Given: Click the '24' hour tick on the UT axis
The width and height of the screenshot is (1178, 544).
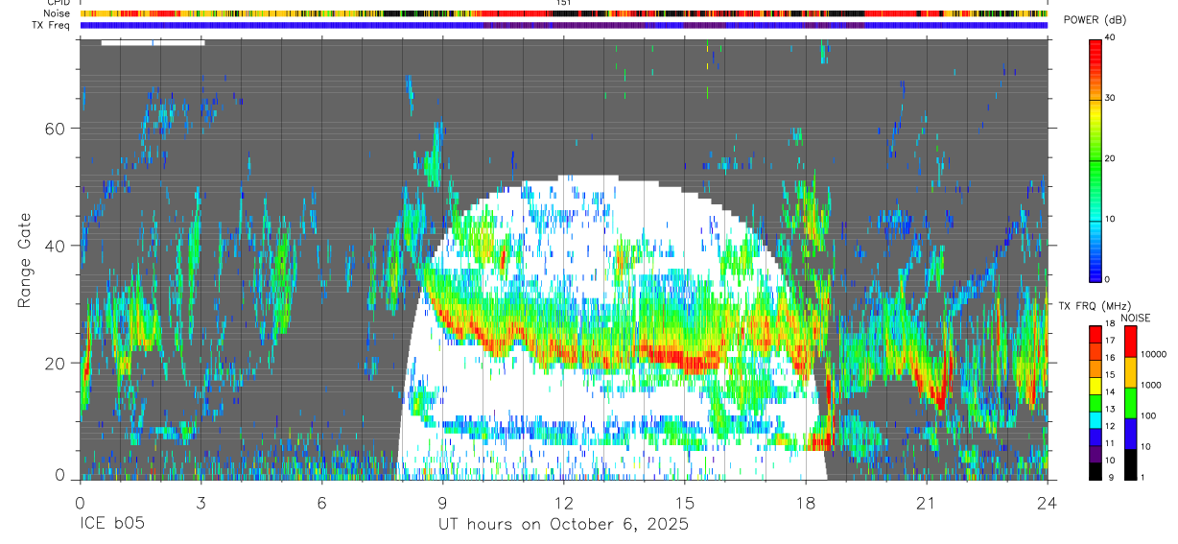Looking at the screenshot, I should point(1048,502).
